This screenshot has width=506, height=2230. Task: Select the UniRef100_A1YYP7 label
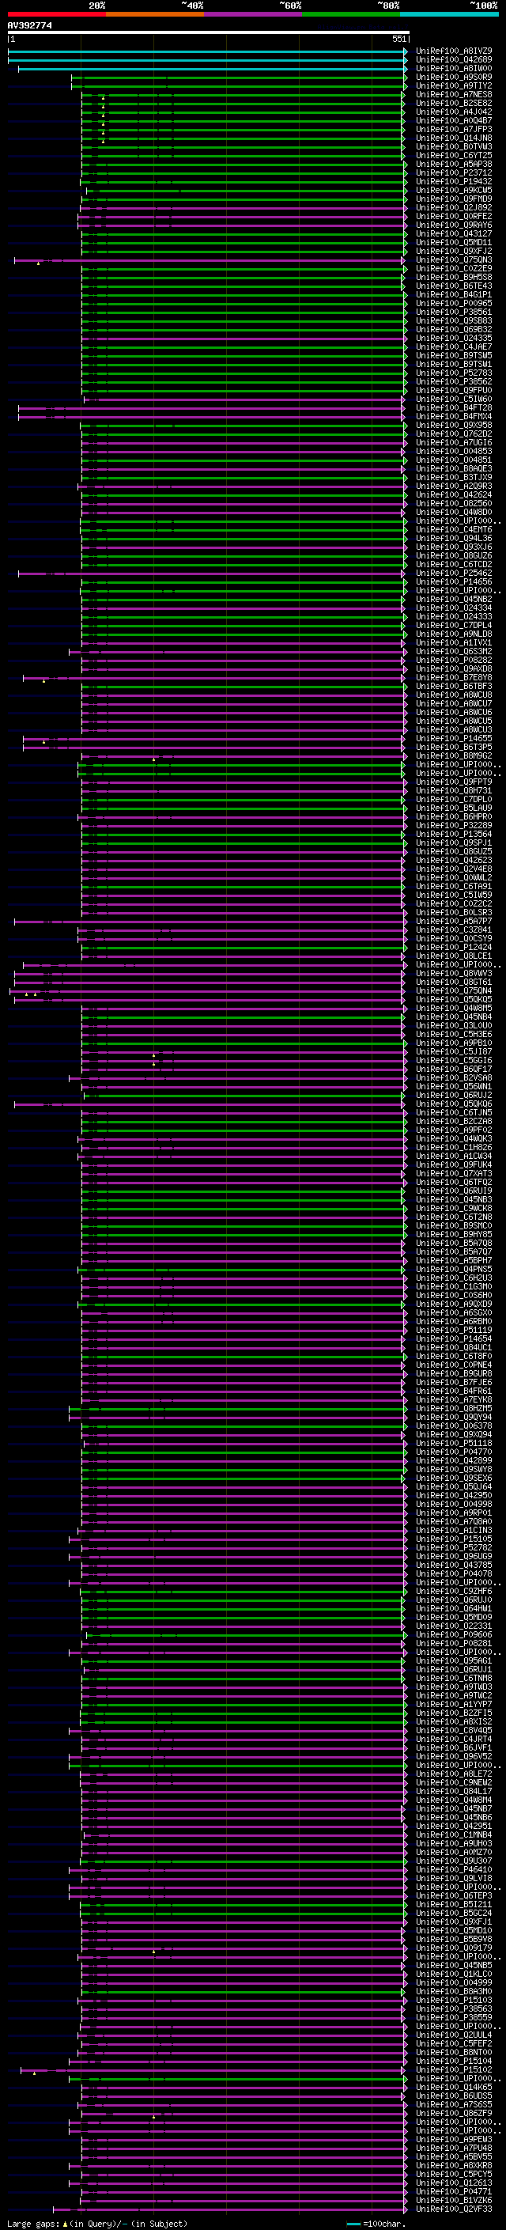coord(454,1704)
